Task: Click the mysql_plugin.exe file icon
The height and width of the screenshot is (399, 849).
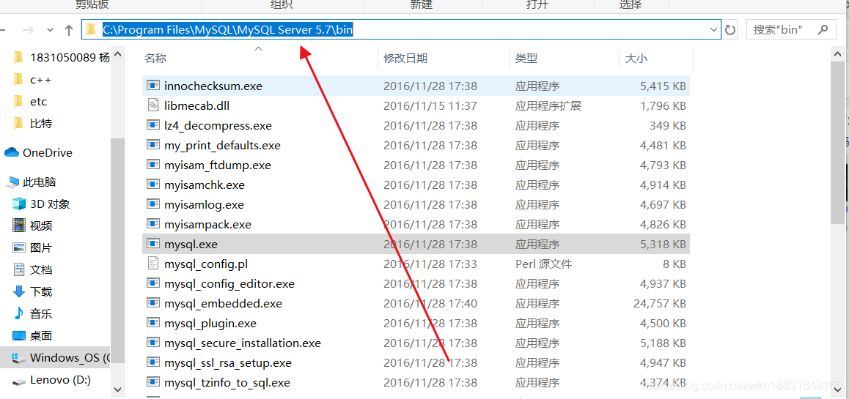Action: tap(153, 324)
